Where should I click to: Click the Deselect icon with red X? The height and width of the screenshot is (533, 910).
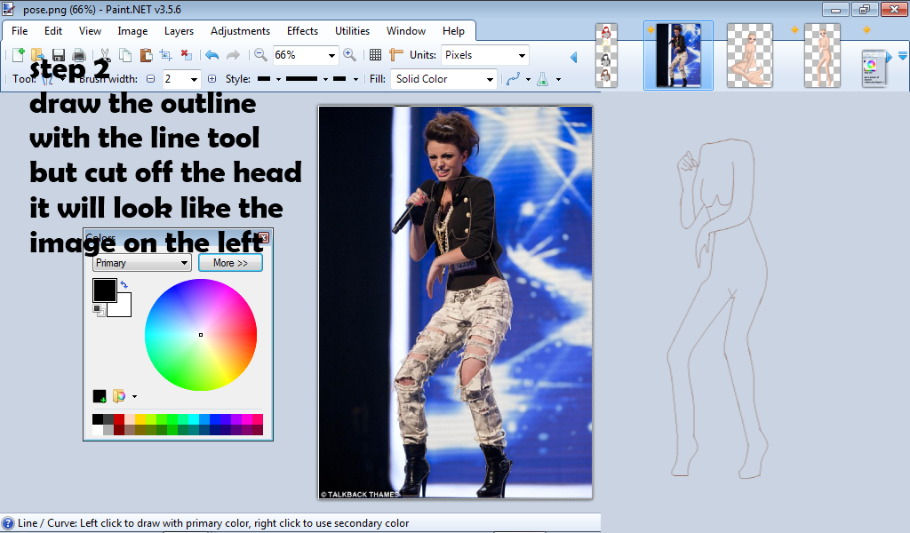click(187, 55)
